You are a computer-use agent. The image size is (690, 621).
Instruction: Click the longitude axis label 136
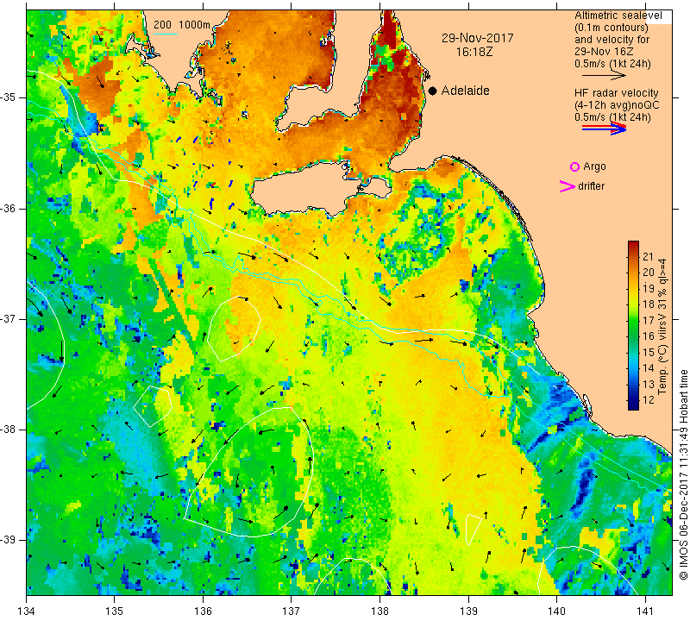tap(203, 611)
